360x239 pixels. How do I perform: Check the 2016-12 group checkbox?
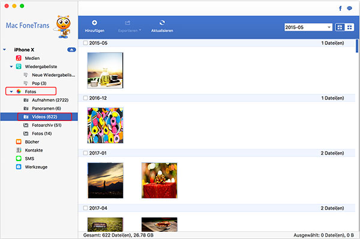click(85, 98)
